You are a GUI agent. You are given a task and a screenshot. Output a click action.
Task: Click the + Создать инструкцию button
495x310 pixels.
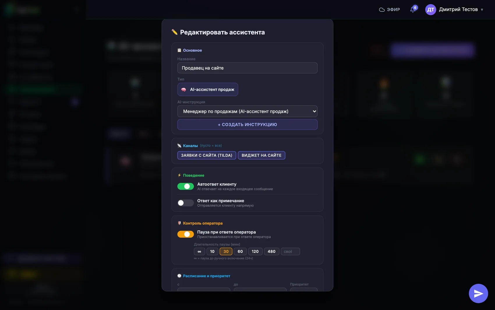tap(248, 125)
